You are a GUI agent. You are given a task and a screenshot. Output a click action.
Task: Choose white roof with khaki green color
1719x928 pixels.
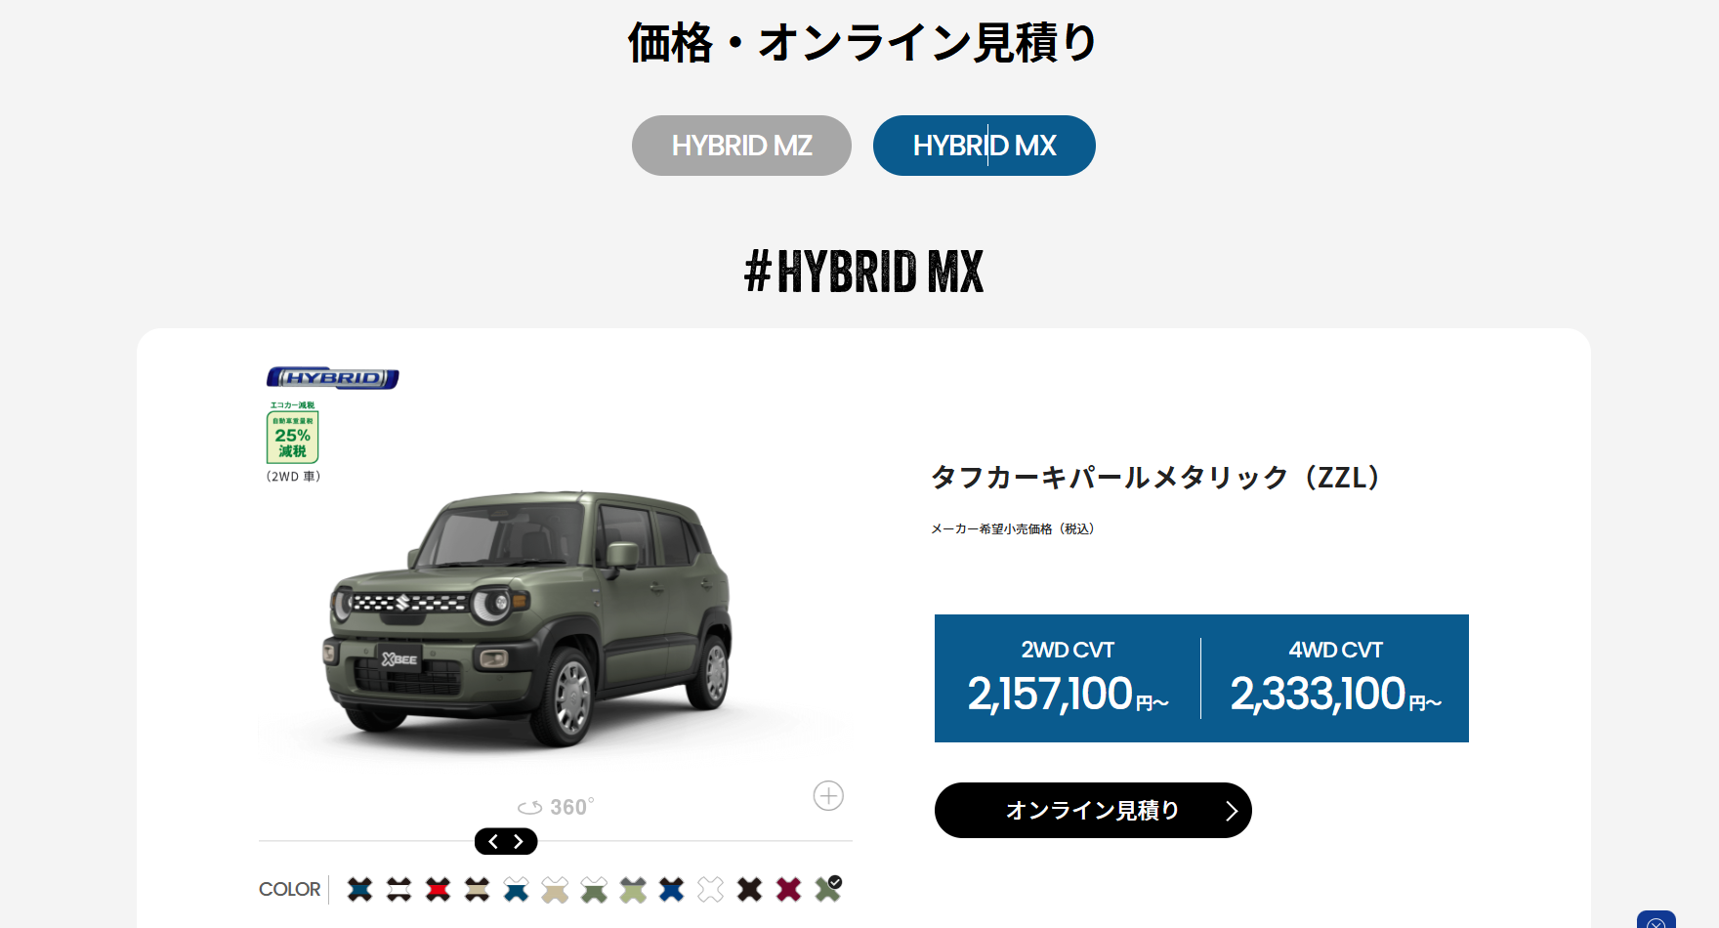(x=594, y=889)
